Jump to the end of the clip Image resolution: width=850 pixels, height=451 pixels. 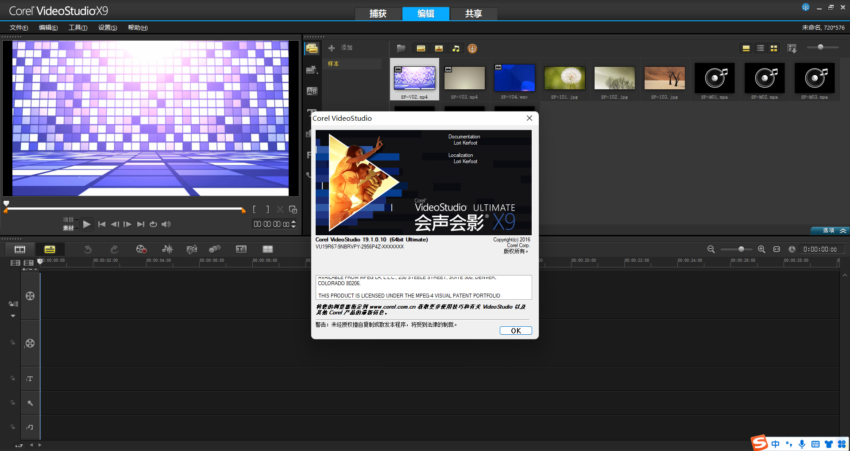click(141, 224)
